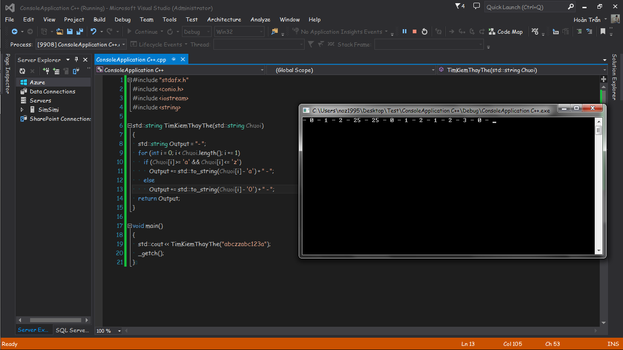Open the Debug solution configuration dropdown
The height and width of the screenshot is (350, 623).
pos(197,32)
